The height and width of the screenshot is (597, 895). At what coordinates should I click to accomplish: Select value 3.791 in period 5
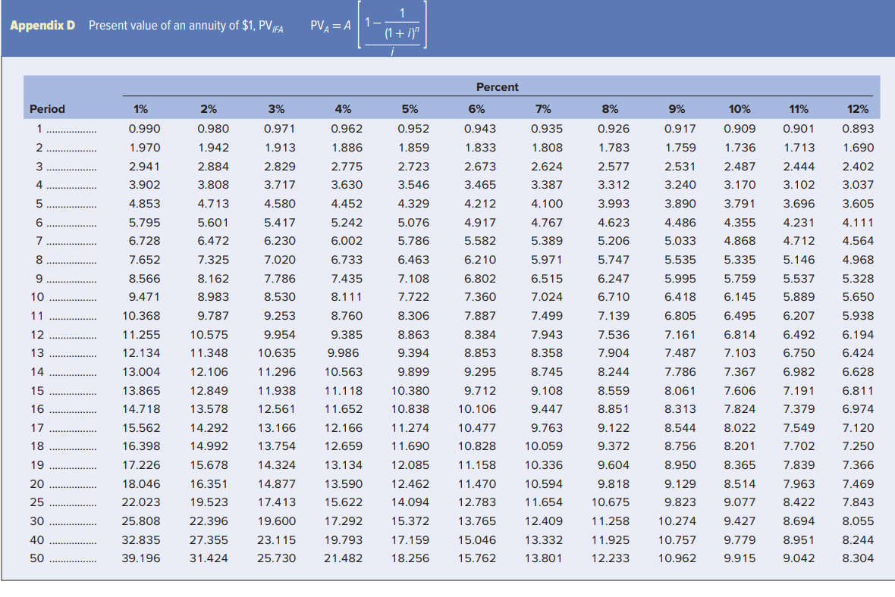[x=740, y=204]
